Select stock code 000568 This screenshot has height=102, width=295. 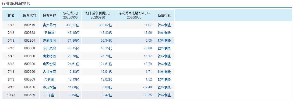click(30, 48)
